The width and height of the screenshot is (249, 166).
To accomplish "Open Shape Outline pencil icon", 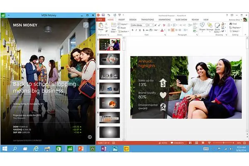I will point(223,27).
